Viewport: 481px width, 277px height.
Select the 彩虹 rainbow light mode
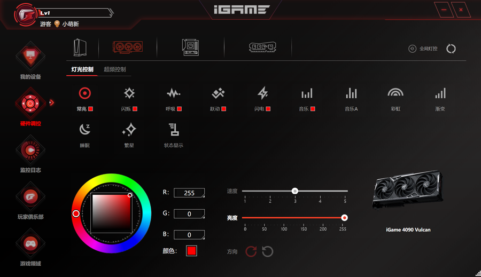tap(395, 94)
